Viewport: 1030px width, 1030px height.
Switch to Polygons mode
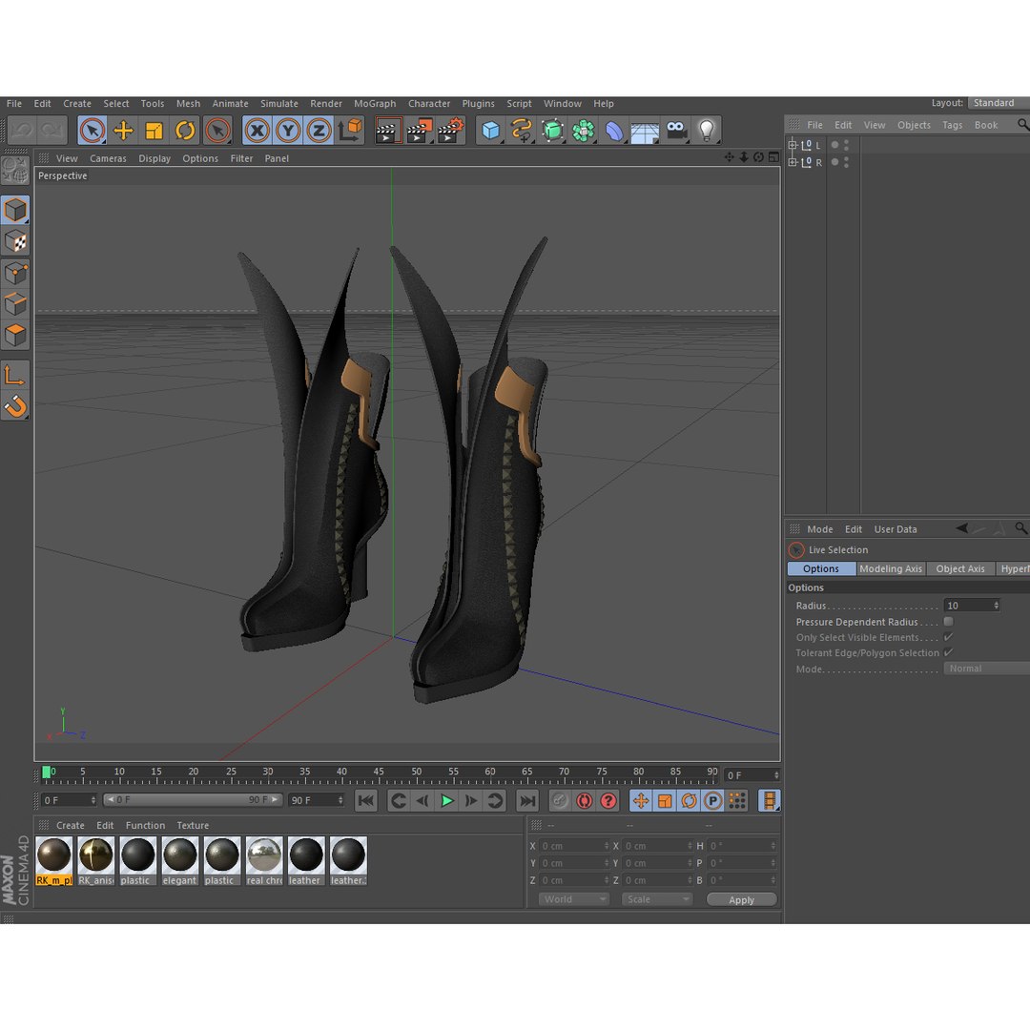(x=15, y=335)
